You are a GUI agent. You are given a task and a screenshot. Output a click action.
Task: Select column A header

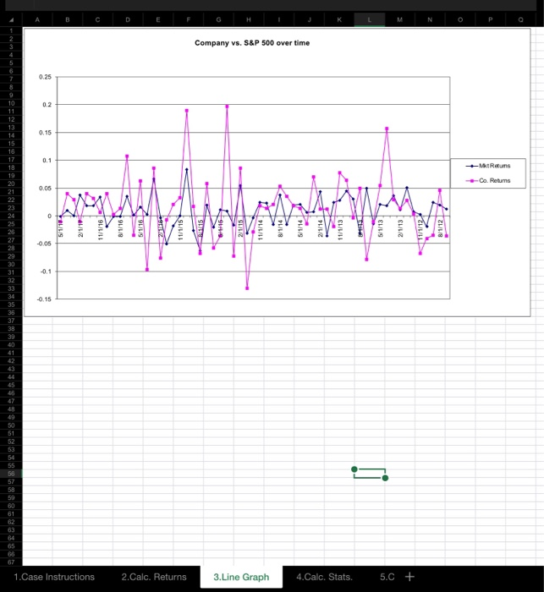pyautogui.click(x=37, y=19)
